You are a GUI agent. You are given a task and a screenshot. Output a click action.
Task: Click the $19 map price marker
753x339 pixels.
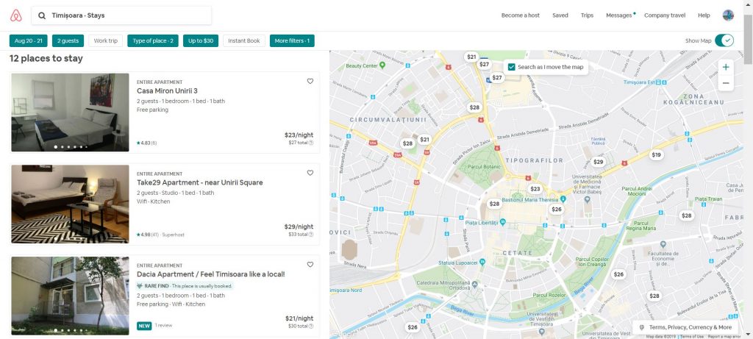click(x=656, y=154)
